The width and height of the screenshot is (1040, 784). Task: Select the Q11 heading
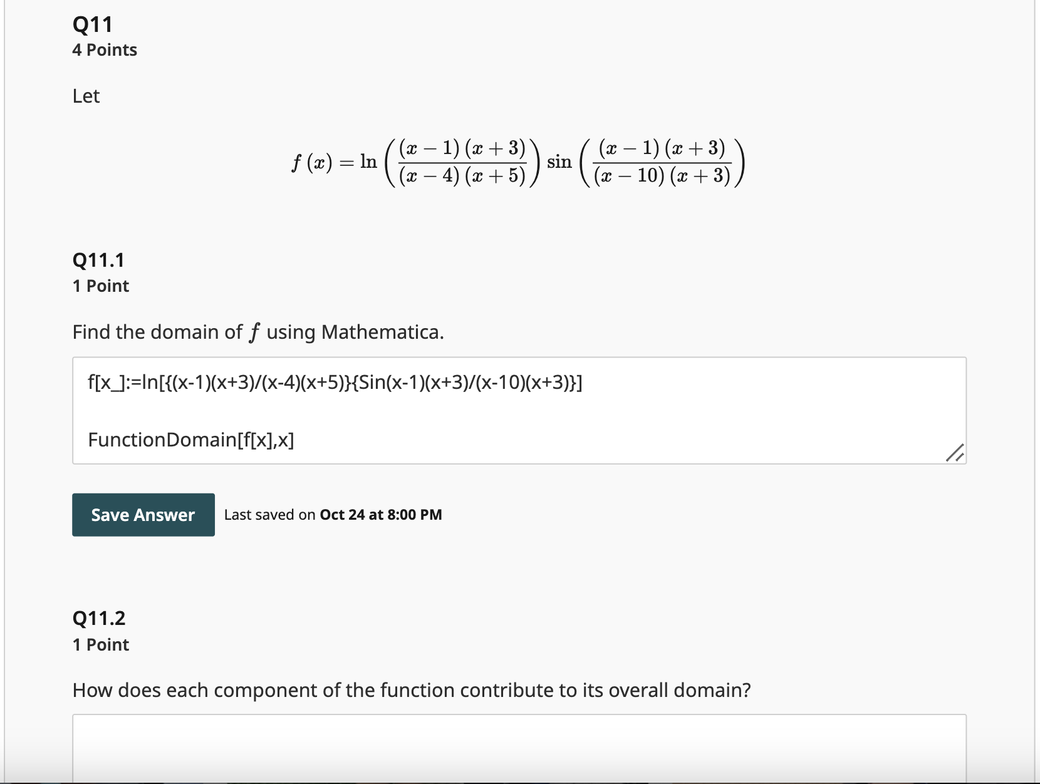(x=91, y=24)
